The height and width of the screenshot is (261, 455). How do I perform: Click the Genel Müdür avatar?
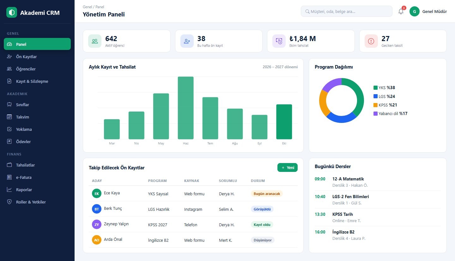(x=414, y=11)
